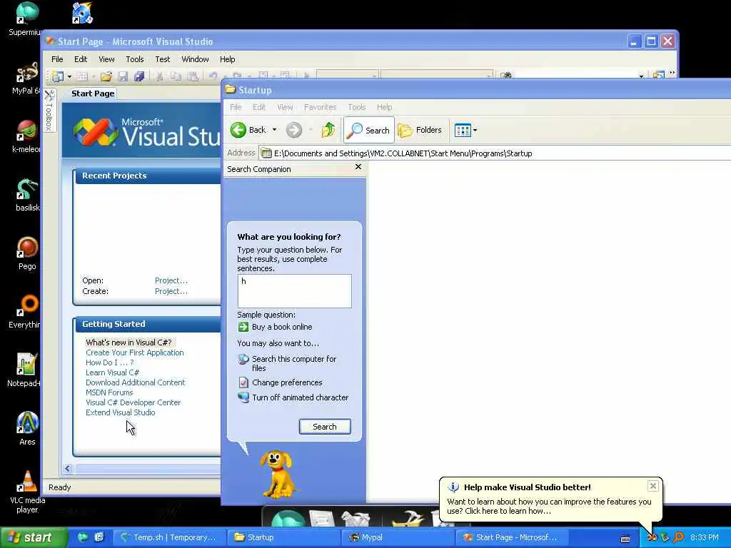Open the Back button history dropdown arrow
This screenshot has height=548, width=731.
coord(275,130)
